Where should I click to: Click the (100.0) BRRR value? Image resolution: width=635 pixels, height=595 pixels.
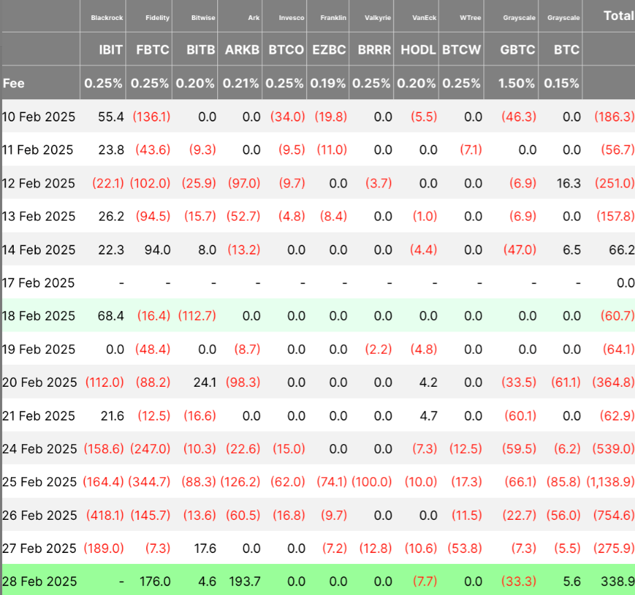[x=372, y=482]
